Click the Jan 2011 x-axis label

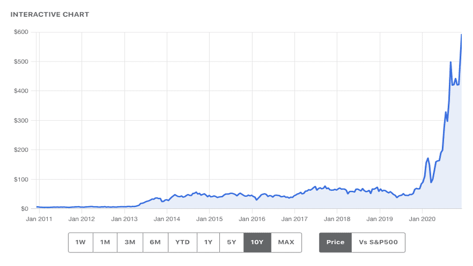coord(39,219)
